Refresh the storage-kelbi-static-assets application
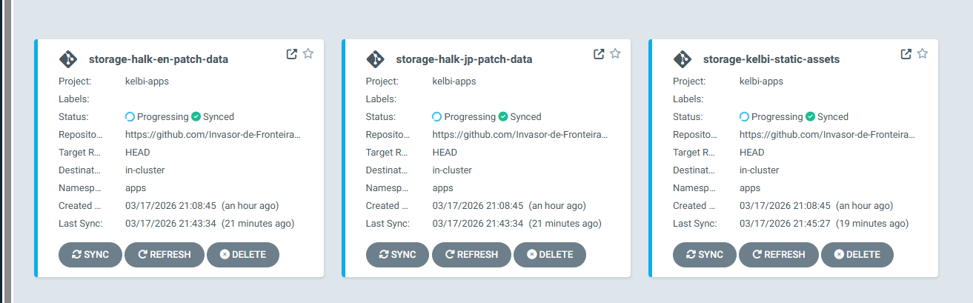This screenshot has height=303, width=973. point(778,254)
